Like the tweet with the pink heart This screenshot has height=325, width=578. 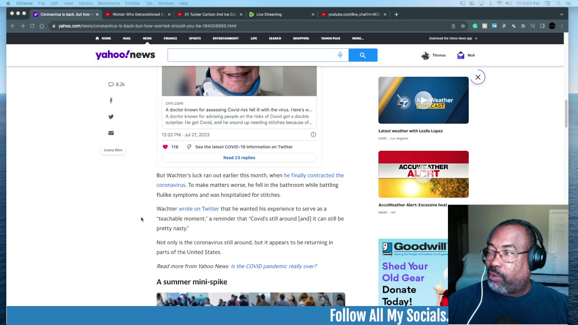(165, 147)
